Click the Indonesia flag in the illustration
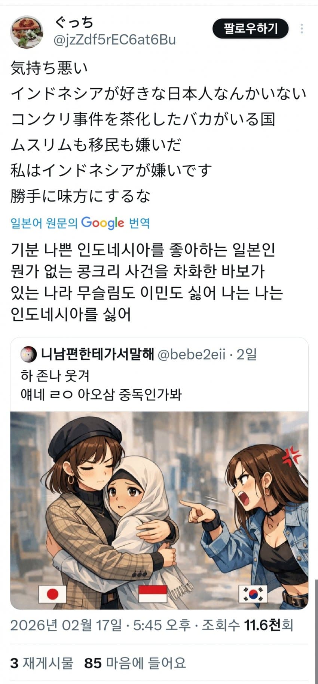This screenshot has width=318, height=684. [153, 594]
